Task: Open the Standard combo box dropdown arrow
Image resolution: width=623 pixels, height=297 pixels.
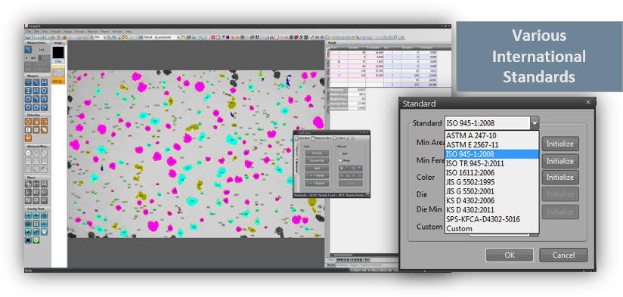Action: [x=535, y=123]
